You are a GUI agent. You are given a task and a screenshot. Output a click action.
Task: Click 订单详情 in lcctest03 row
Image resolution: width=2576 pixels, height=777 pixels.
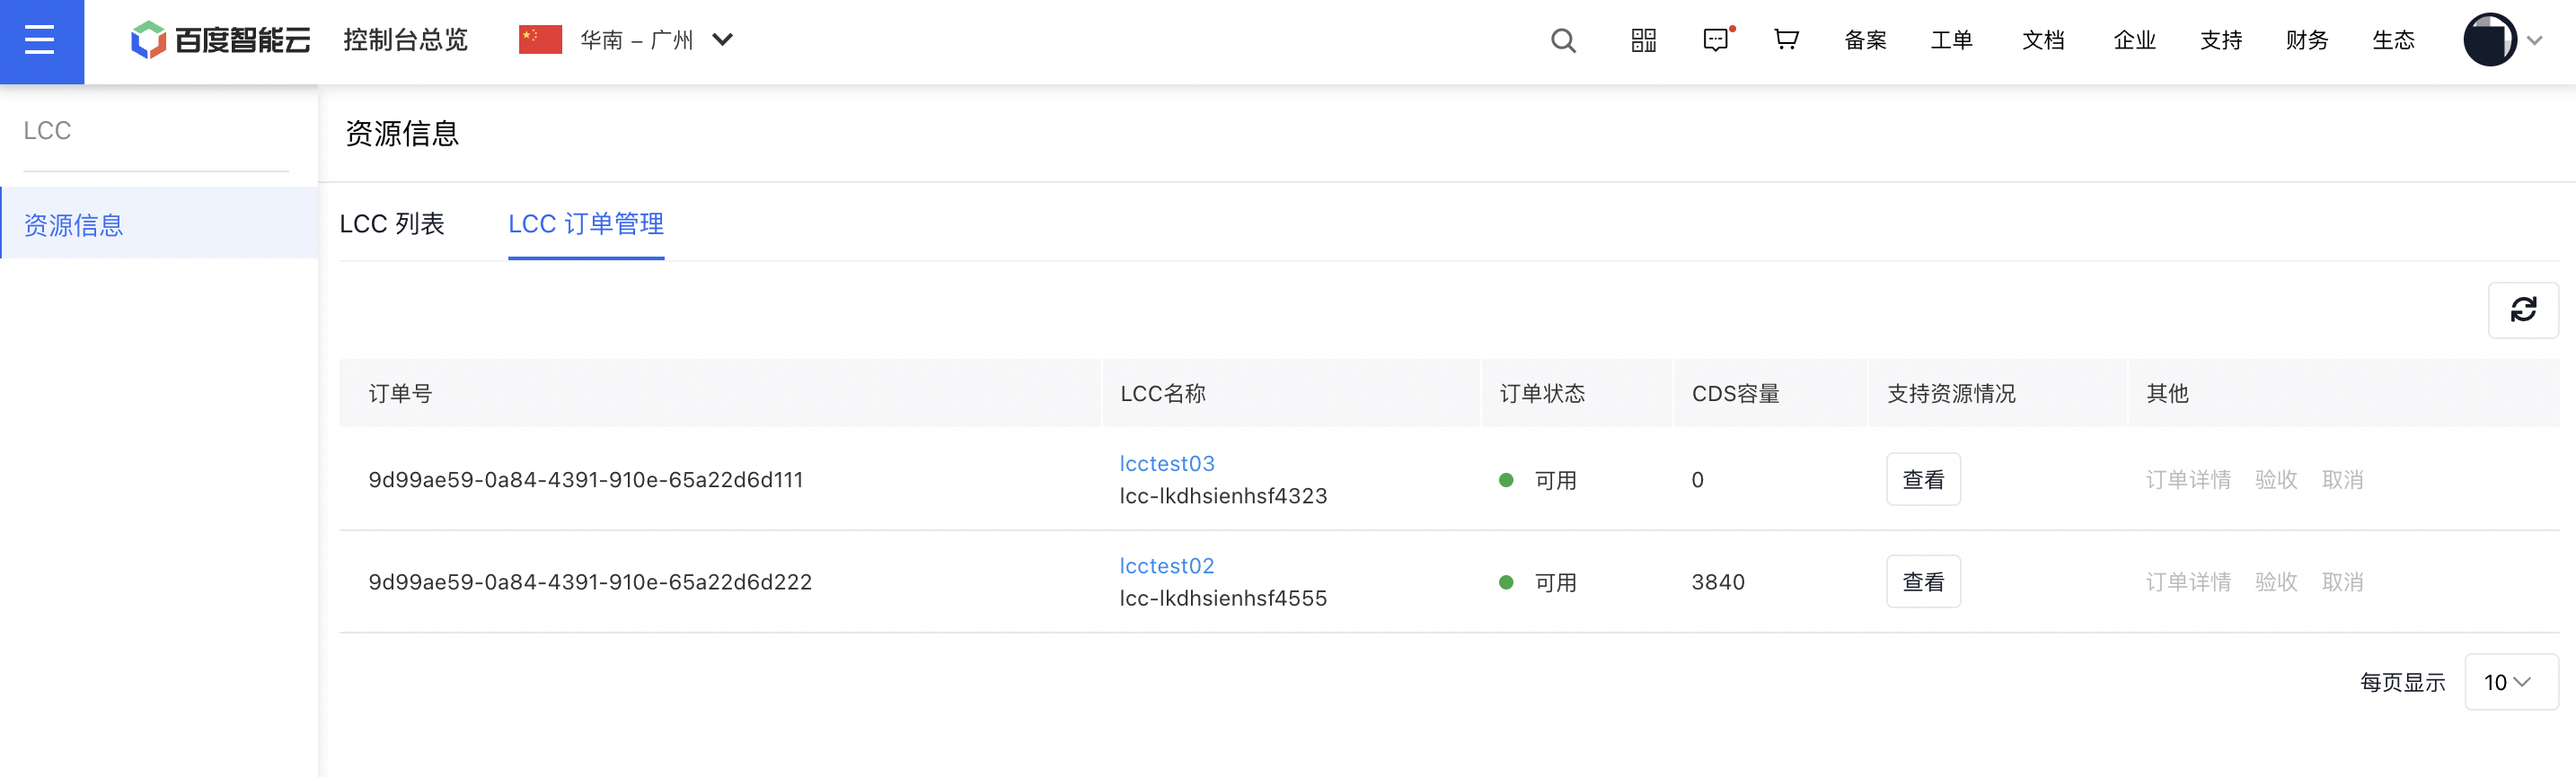click(2188, 479)
